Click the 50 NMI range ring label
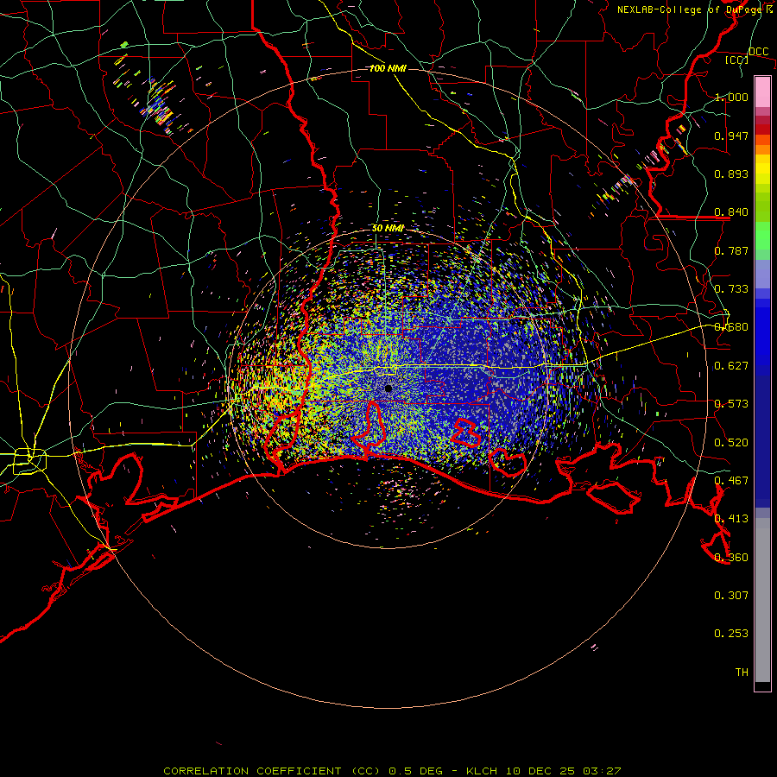 388,228
